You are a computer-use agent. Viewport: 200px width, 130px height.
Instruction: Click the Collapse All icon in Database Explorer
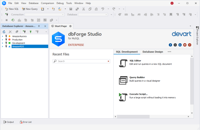[x=17, y=31]
